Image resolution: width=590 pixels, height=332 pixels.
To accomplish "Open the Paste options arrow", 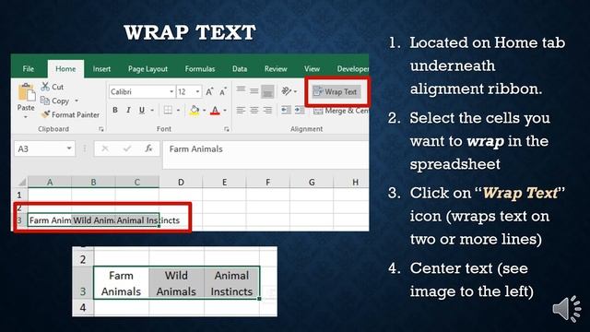I will (x=26, y=117).
